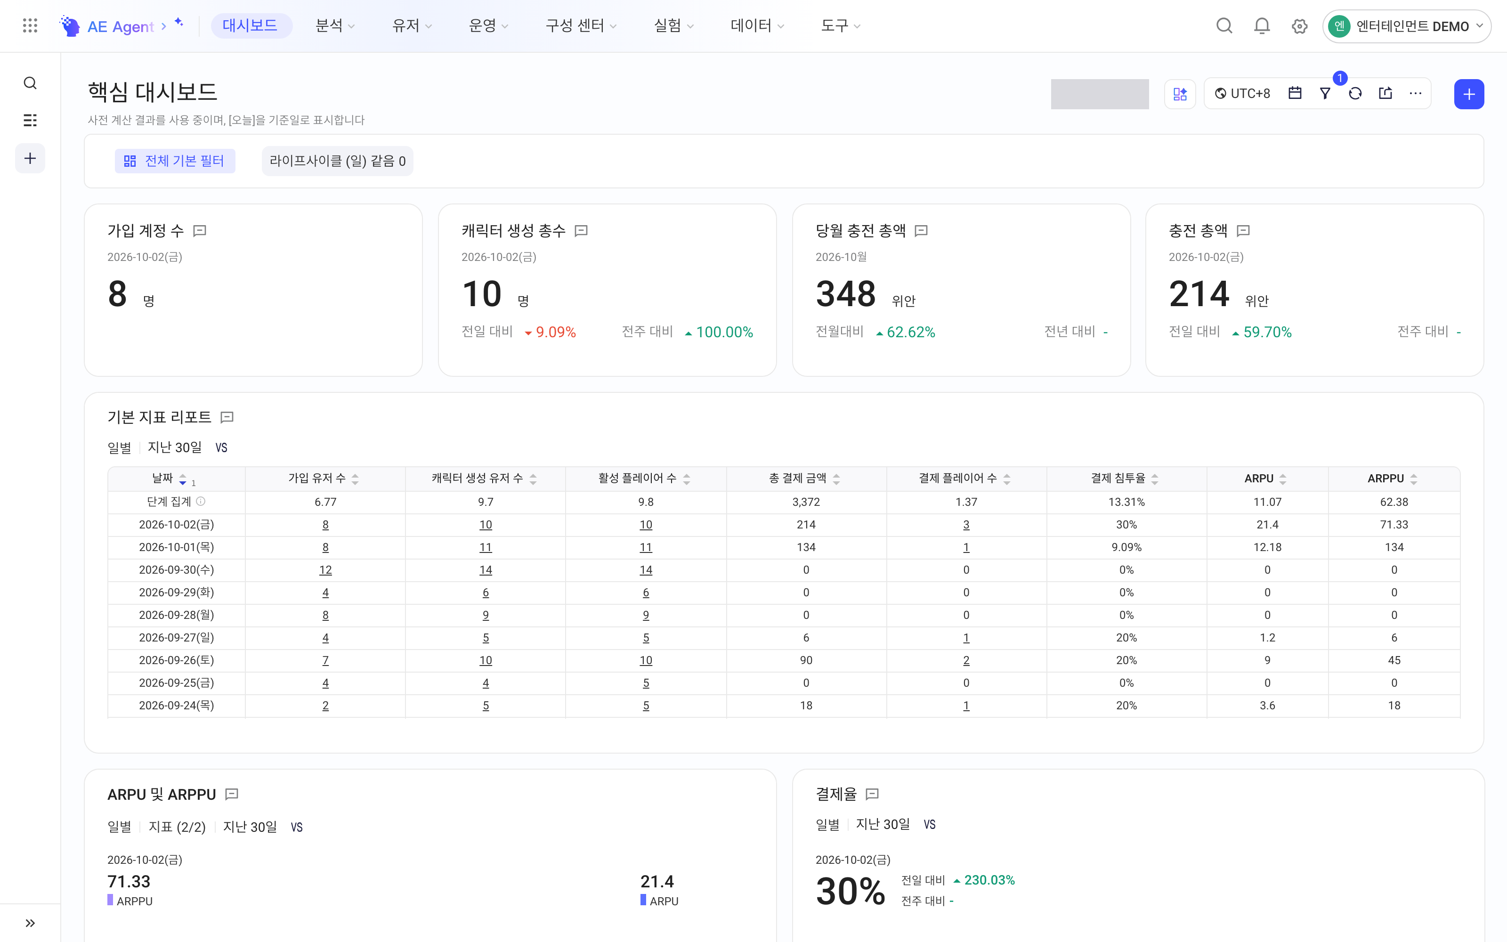Refresh the dashboard data
The image size is (1507, 942).
[x=1355, y=93]
